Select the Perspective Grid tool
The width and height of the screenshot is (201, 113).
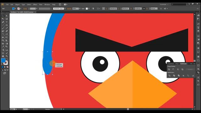point(7,40)
